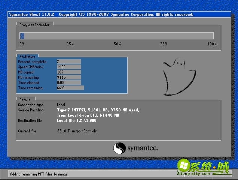Click the progress bar at the 50% mark
Image resolution: width=238 pixels, height=180 pixels.
117,36
